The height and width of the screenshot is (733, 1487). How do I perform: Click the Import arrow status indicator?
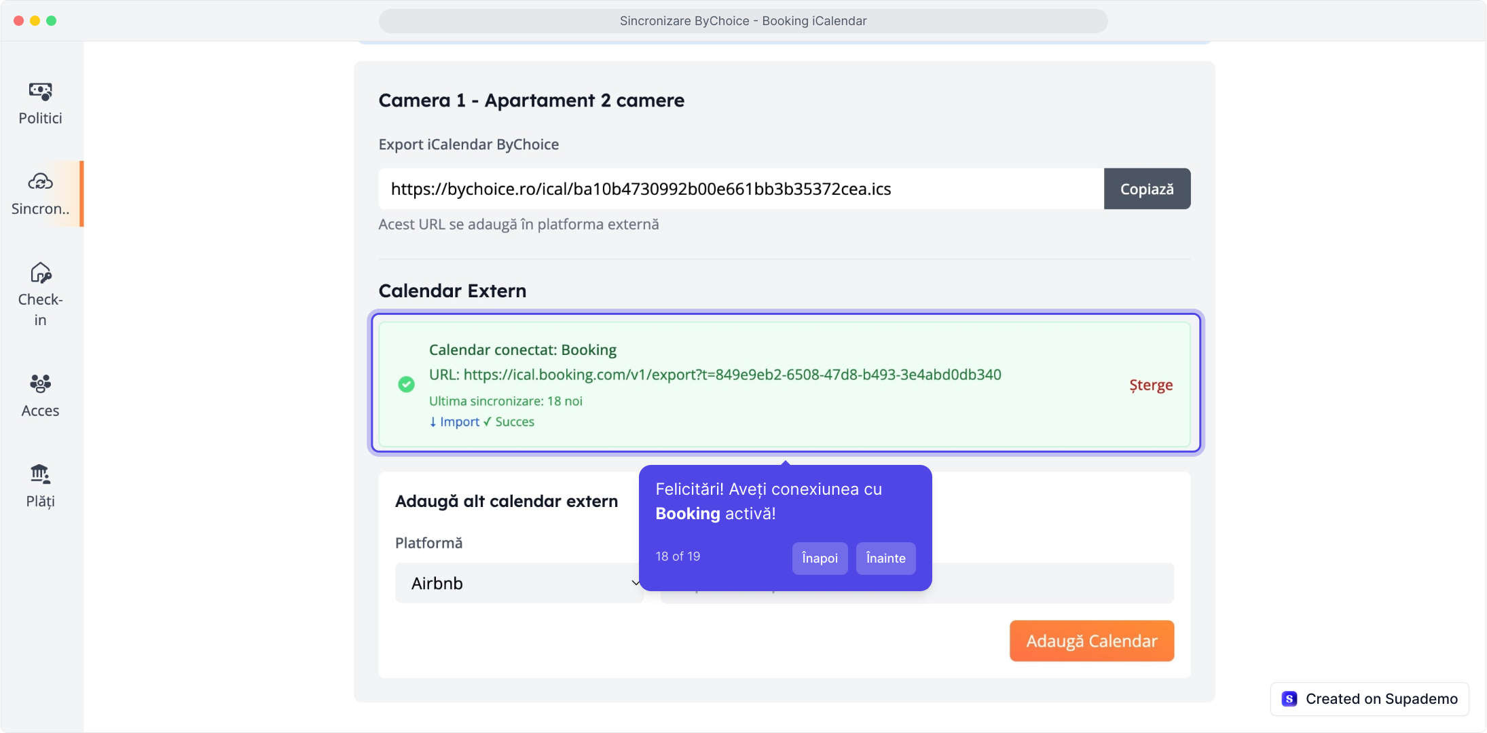click(x=454, y=422)
